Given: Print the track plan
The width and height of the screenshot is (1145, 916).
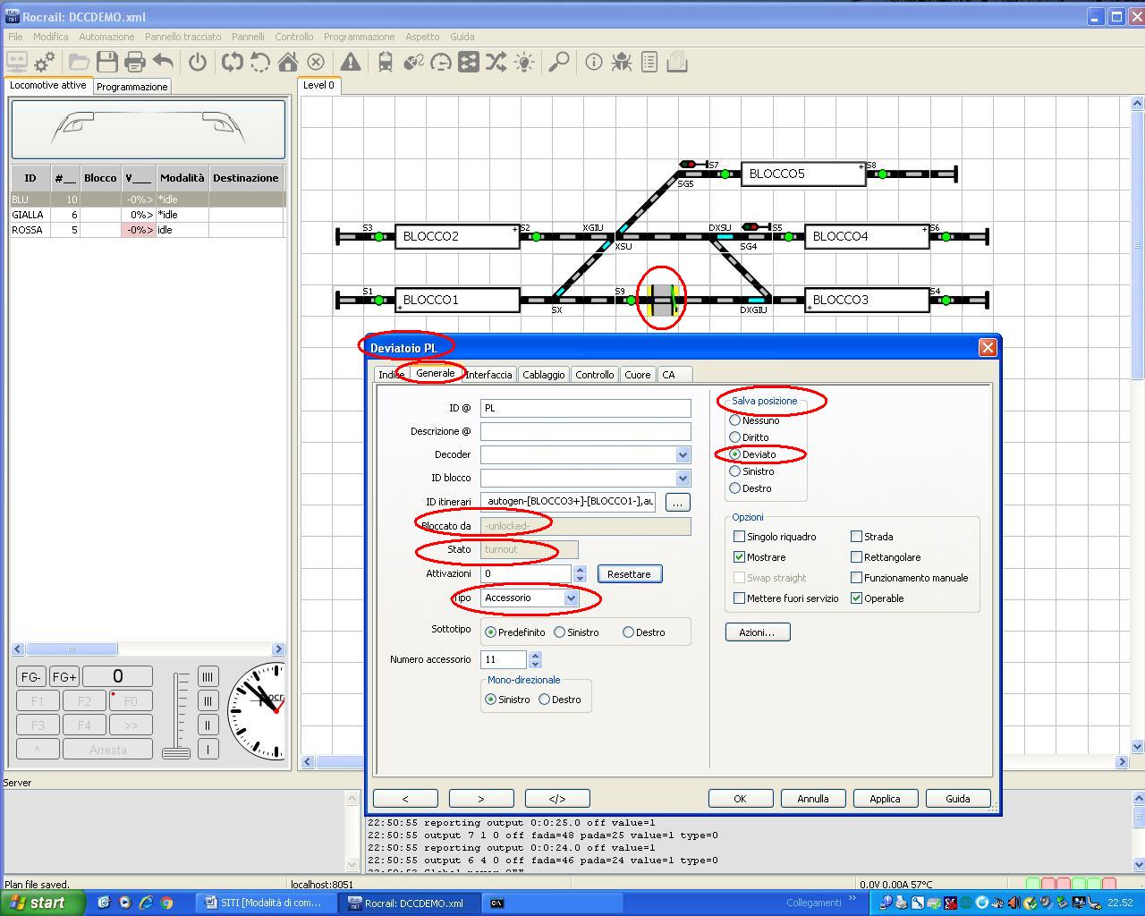Looking at the screenshot, I should coord(135,62).
